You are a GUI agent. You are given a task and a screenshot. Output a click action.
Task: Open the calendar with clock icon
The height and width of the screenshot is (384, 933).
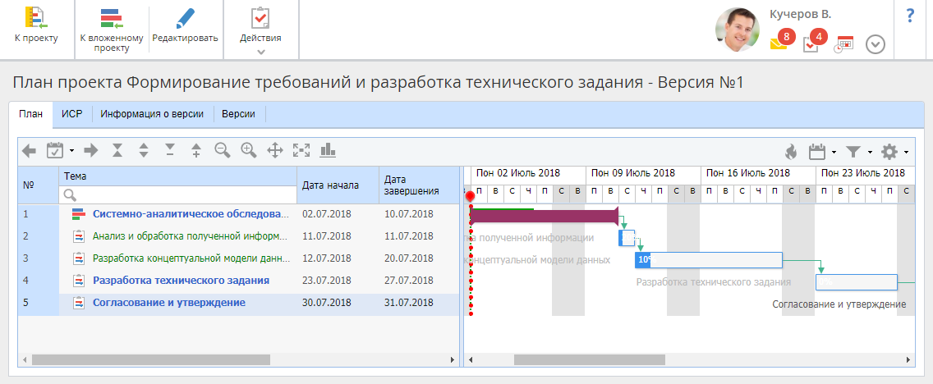(x=843, y=44)
